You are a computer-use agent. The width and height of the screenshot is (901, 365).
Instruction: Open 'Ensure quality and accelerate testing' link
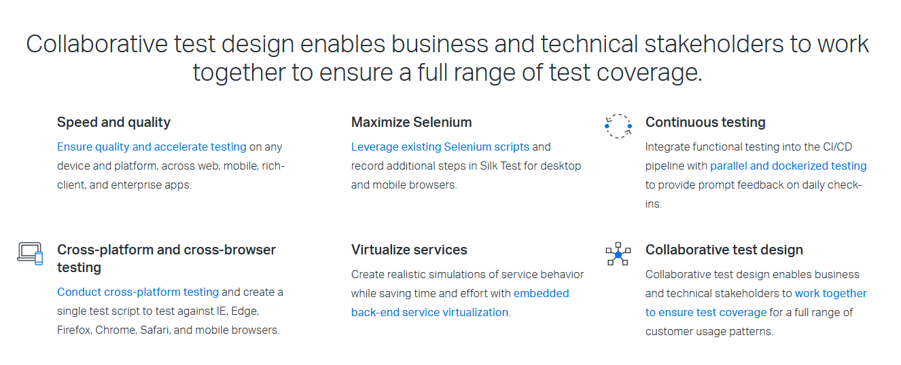[x=152, y=147]
